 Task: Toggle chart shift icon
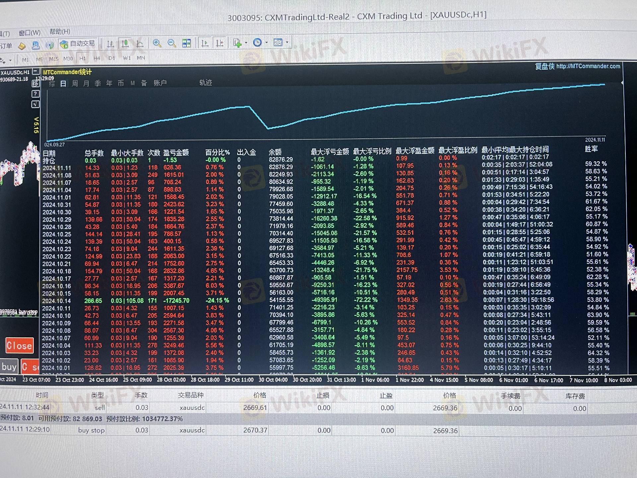tap(220, 43)
